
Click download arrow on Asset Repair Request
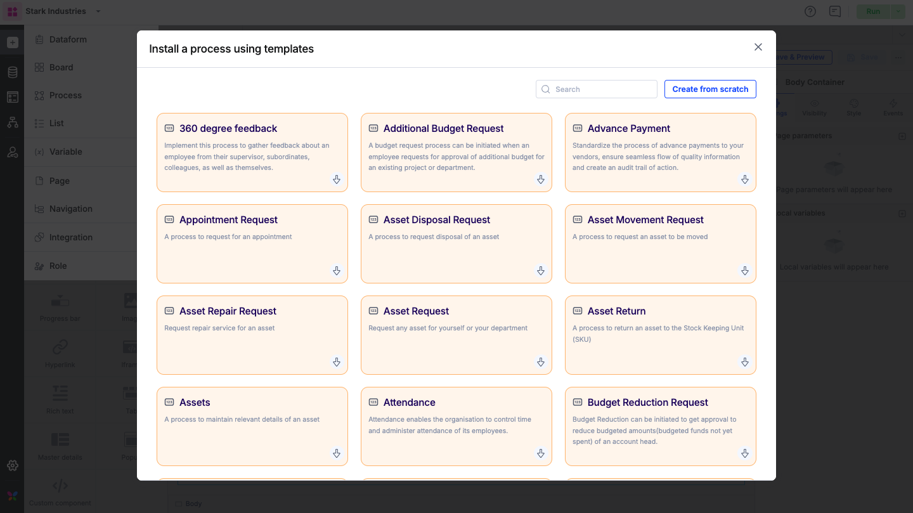pos(337,363)
